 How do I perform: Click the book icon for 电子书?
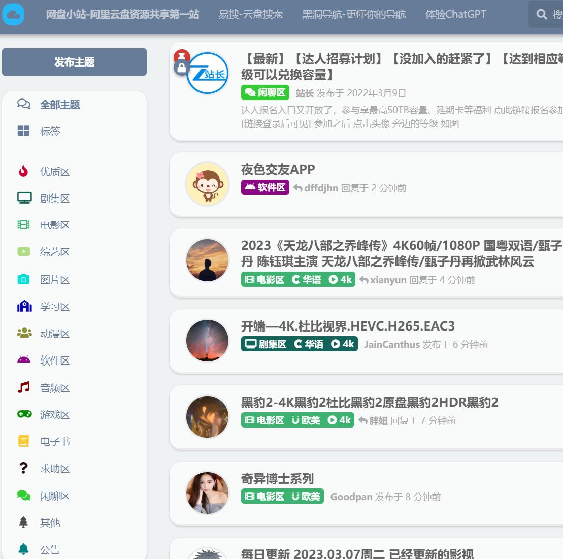click(x=23, y=441)
